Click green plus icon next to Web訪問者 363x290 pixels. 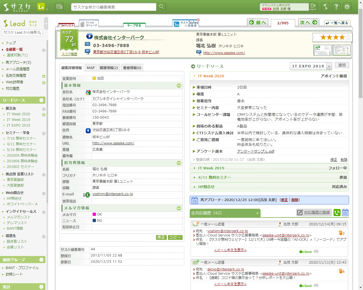[x=44, y=83]
